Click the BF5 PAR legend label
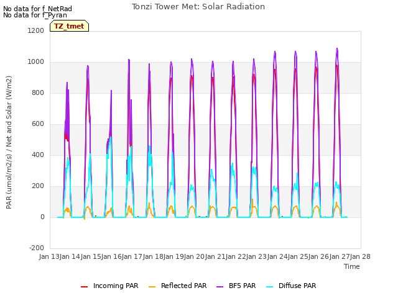Image resolution: width=398 pixels, height=298 pixels. pos(242,286)
